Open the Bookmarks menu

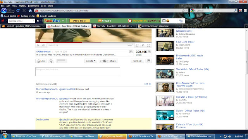click(x=33, y=6)
